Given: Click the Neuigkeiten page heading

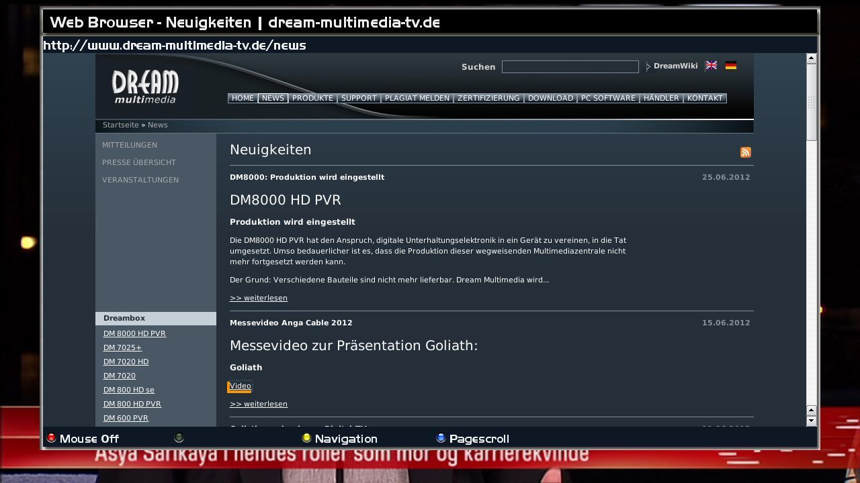Looking at the screenshot, I should point(271,150).
